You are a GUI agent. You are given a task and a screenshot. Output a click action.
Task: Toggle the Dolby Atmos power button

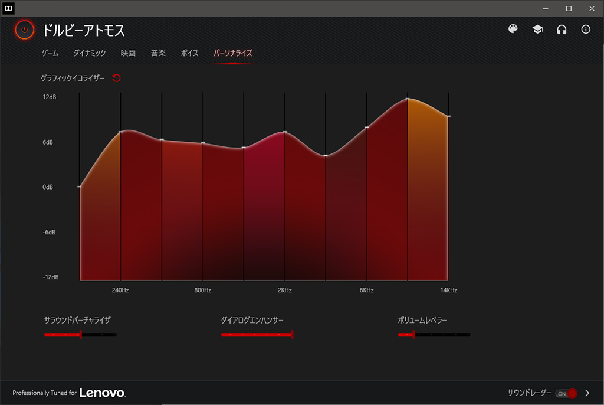pyautogui.click(x=24, y=30)
